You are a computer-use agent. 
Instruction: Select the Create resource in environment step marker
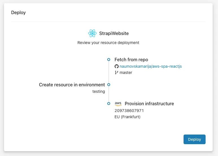coord(109,85)
